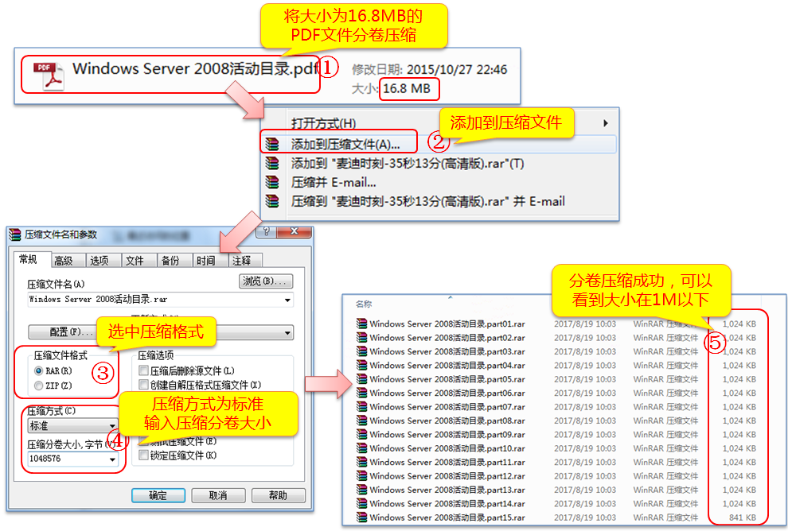Image resolution: width=788 pixels, height=531 pixels.
Task: Expand the 打开方式(H) submenu arrow
Action: (x=606, y=123)
